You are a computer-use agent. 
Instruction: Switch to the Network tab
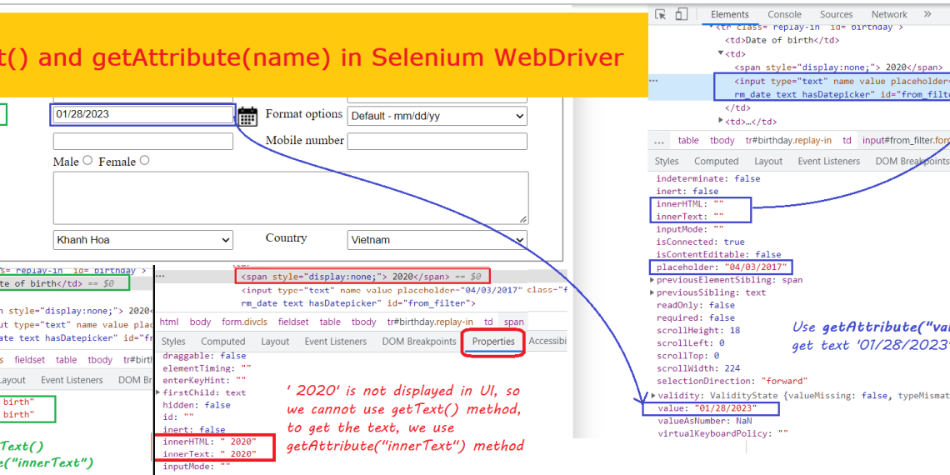tap(889, 14)
